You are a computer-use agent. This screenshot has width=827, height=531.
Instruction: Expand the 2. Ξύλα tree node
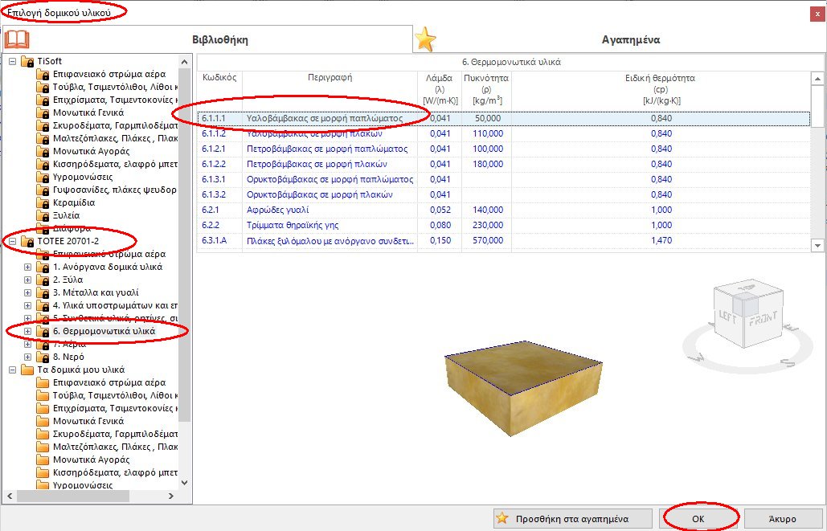[x=27, y=279]
